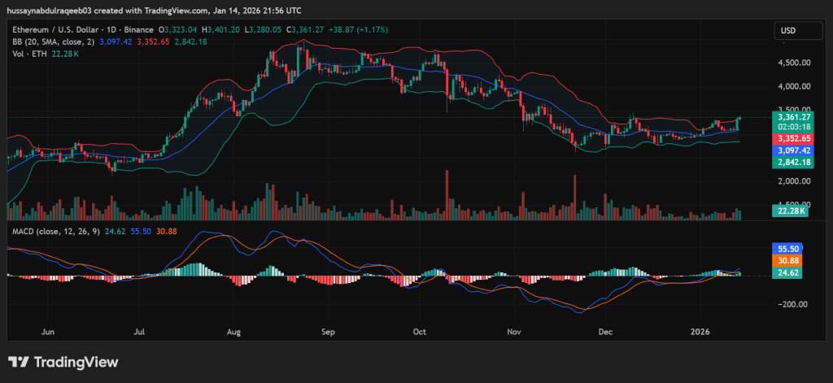Screen dimensions: 833x383
Task: Click the TradingView wordmark text
Action: point(76,362)
